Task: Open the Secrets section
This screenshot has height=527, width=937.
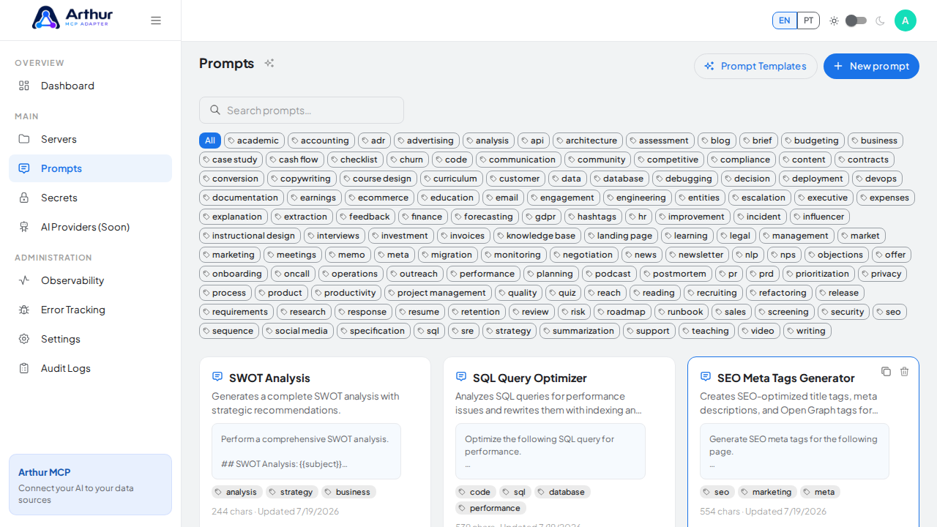Action: (x=90, y=198)
